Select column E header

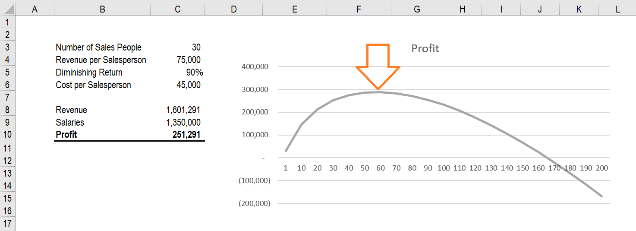pyautogui.click(x=294, y=9)
